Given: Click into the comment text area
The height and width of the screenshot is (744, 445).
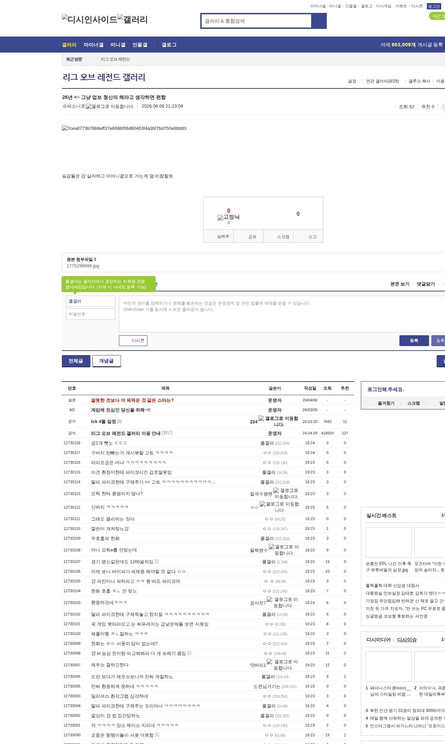Looking at the screenshot, I should click(282, 314).
